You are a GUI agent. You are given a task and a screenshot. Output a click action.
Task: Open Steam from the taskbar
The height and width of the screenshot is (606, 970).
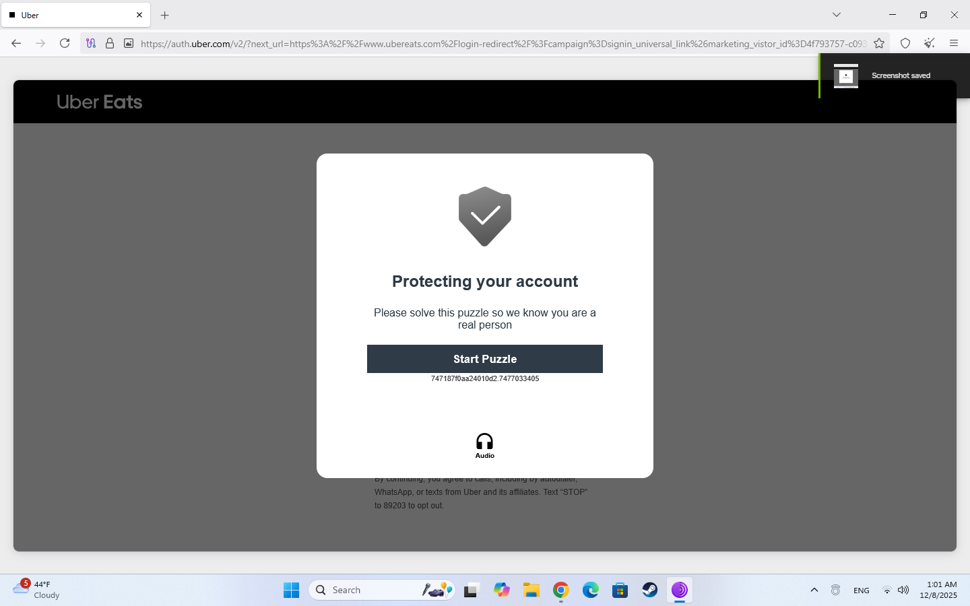650,590
